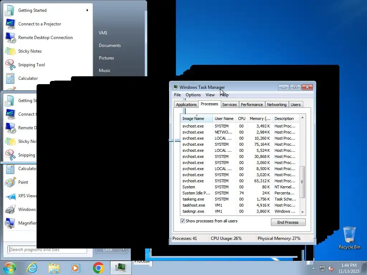Switch to the Applications tab
The width and height of the screenshot is (367, 275).
[x=186, y=105]
